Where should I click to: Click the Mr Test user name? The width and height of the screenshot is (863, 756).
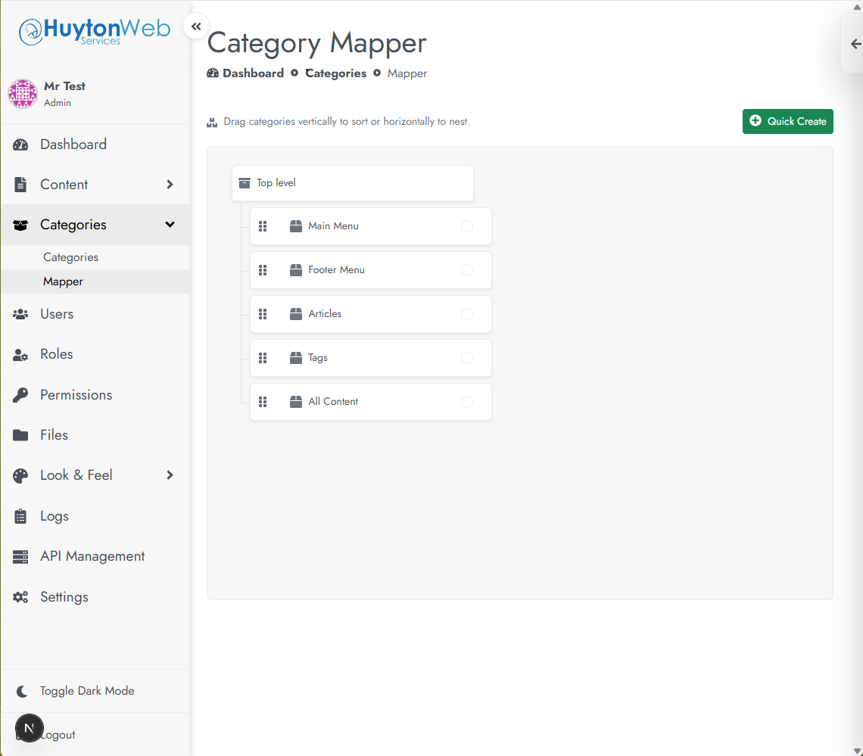coord(65,86)
